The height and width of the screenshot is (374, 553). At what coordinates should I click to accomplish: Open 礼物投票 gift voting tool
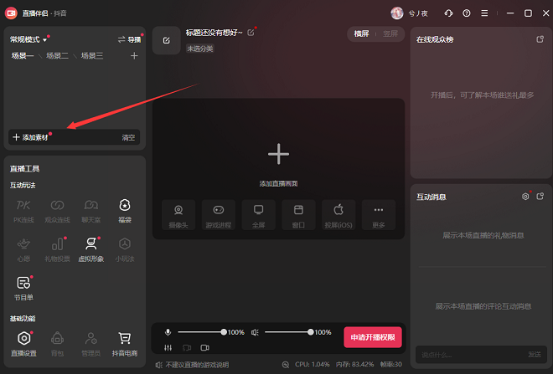tap(57, 249)
